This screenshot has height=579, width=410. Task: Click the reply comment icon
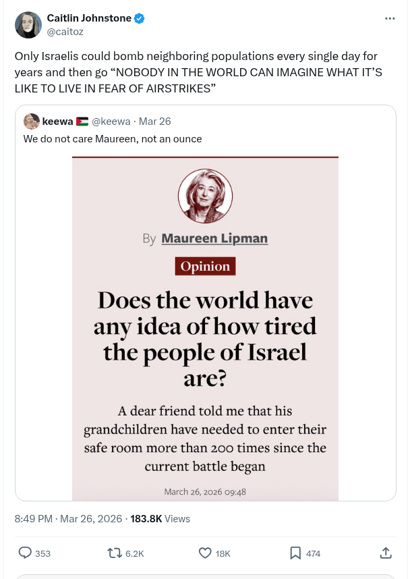click(26, 553)
